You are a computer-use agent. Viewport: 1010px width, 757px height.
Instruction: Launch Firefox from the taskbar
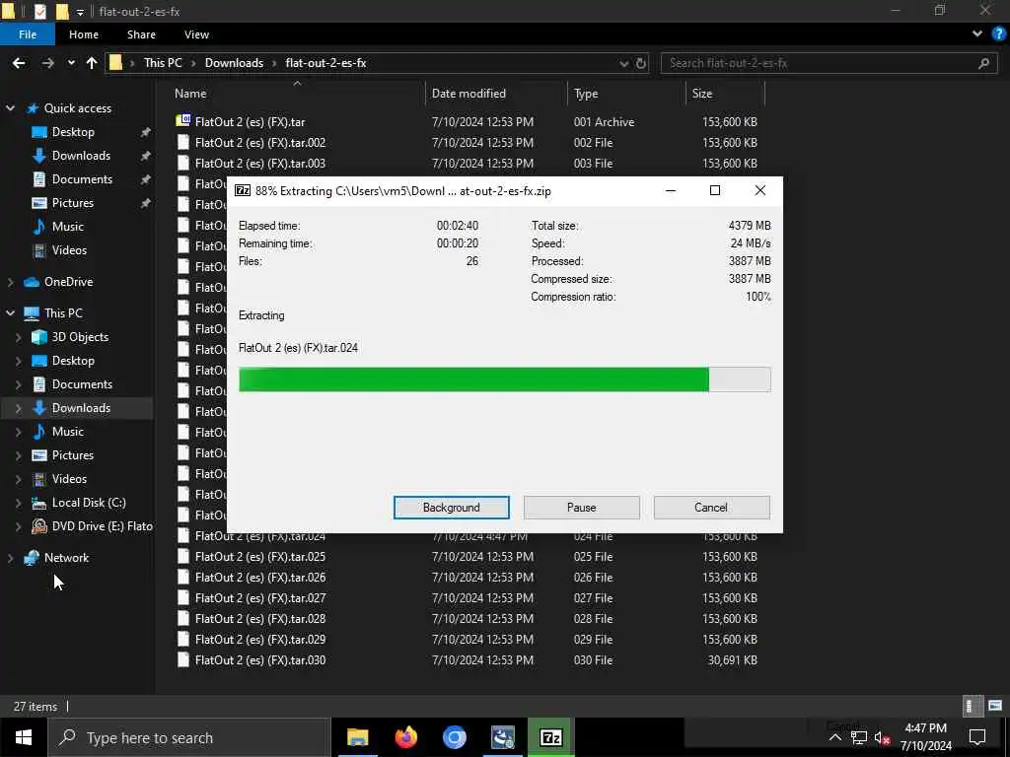[405, 737]
